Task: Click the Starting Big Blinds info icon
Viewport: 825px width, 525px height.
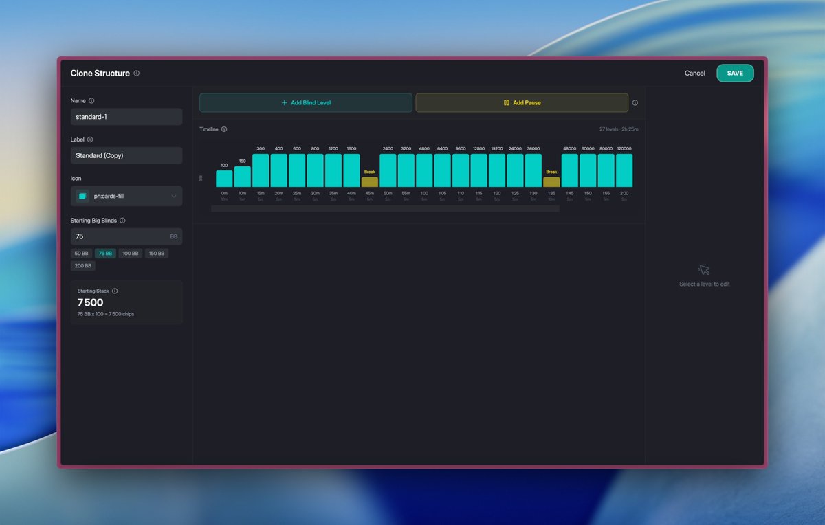Action: coord(122,221)
